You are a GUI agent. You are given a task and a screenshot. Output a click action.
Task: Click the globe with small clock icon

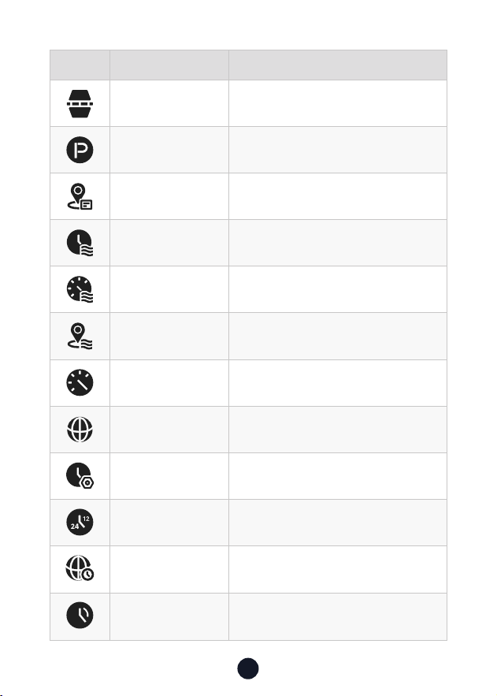[x=80, y=568]
